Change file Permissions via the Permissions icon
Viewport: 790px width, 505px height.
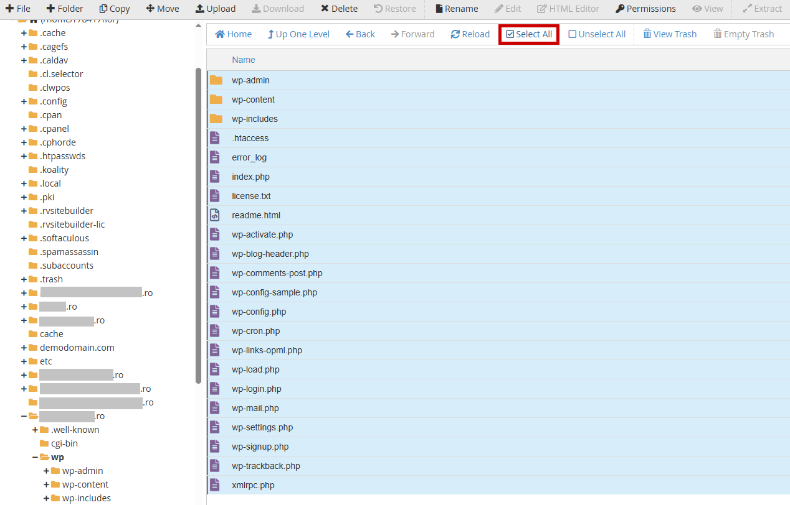[645, 9]
